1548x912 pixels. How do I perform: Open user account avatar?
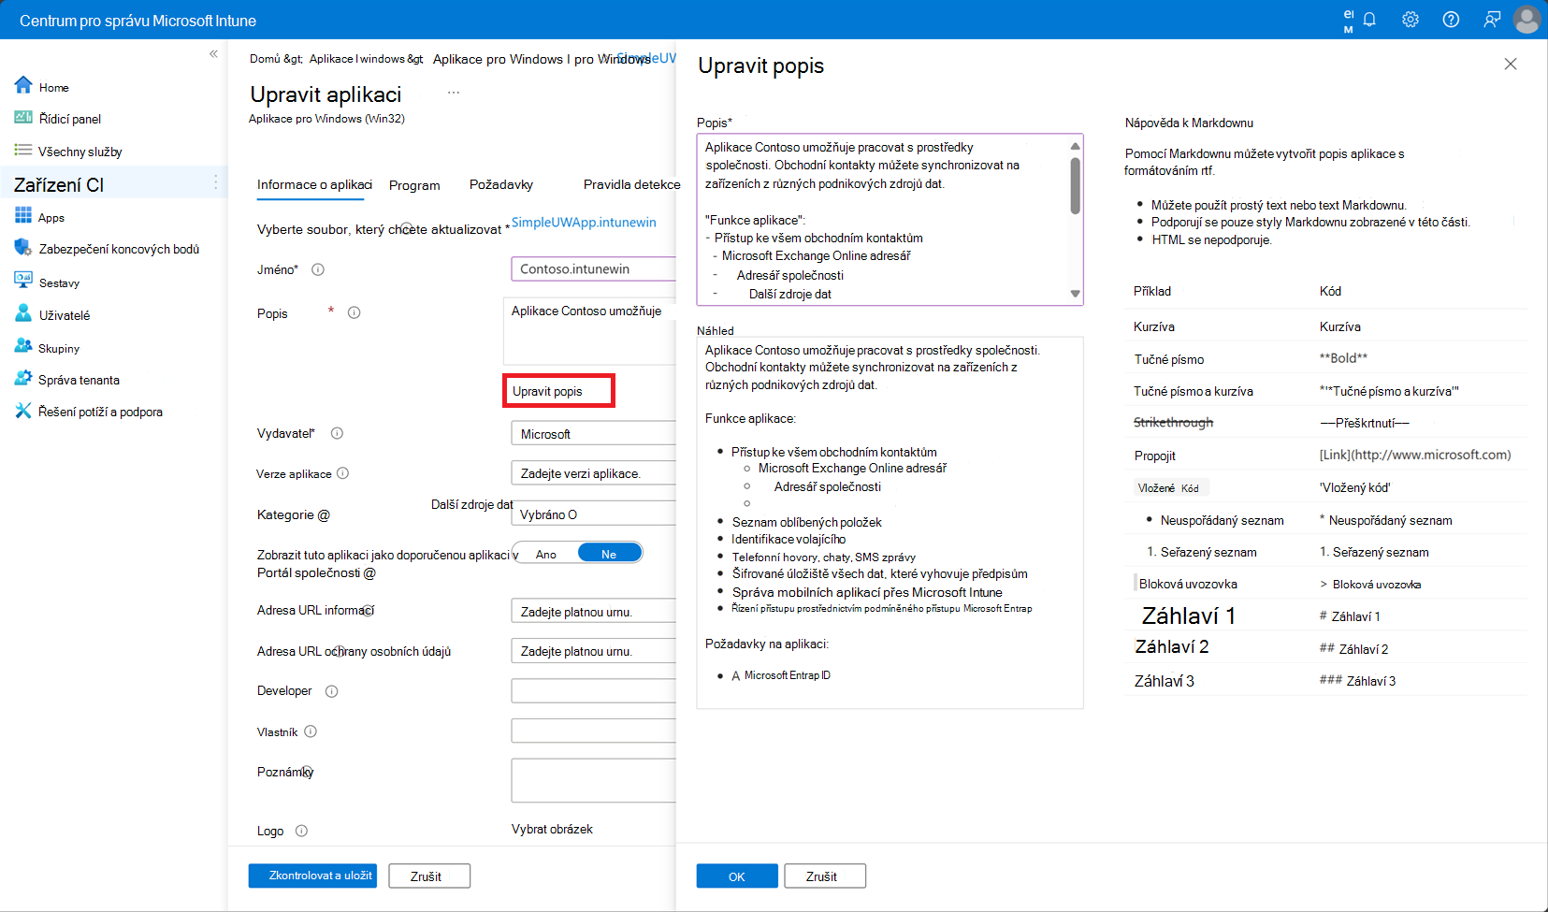pyautogui.click(x=1526, y=20)
